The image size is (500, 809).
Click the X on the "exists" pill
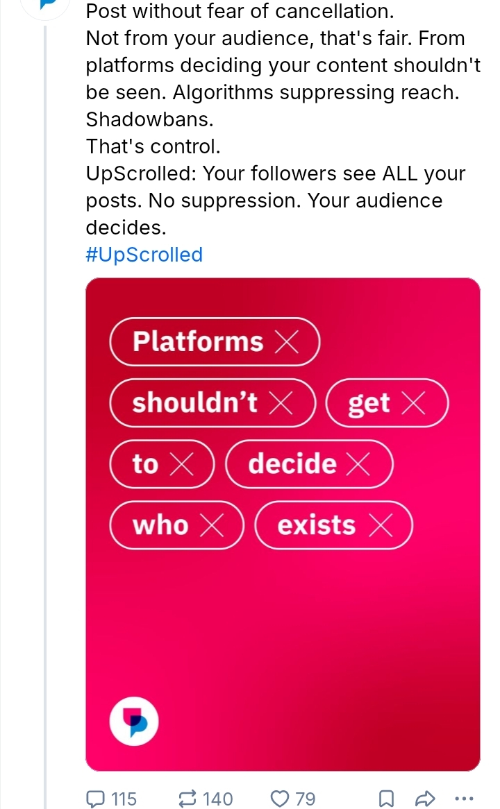tap(380, 525)
